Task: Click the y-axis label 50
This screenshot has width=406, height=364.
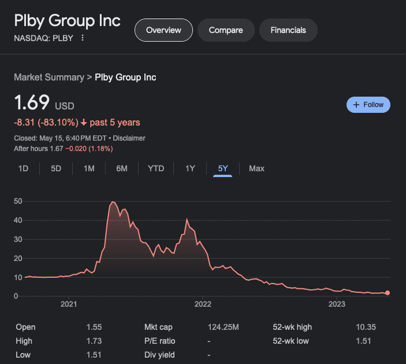Action: click(x=18, y=201)
